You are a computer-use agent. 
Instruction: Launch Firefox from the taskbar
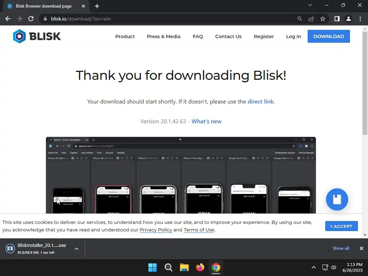click(x=200, y=267)
